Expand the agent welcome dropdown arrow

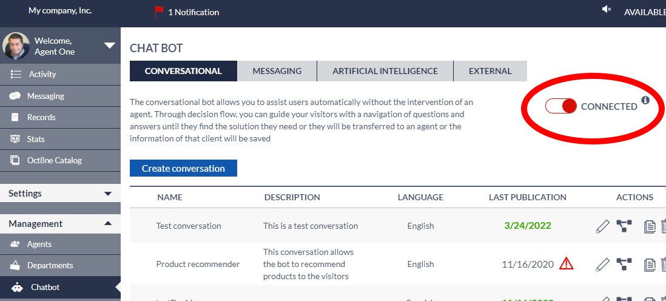coord(109,46)
